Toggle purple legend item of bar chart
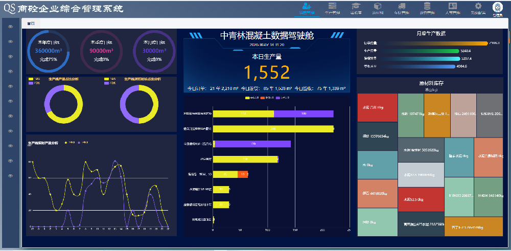Viewport: 511px width, 251px height. (283, 98)
